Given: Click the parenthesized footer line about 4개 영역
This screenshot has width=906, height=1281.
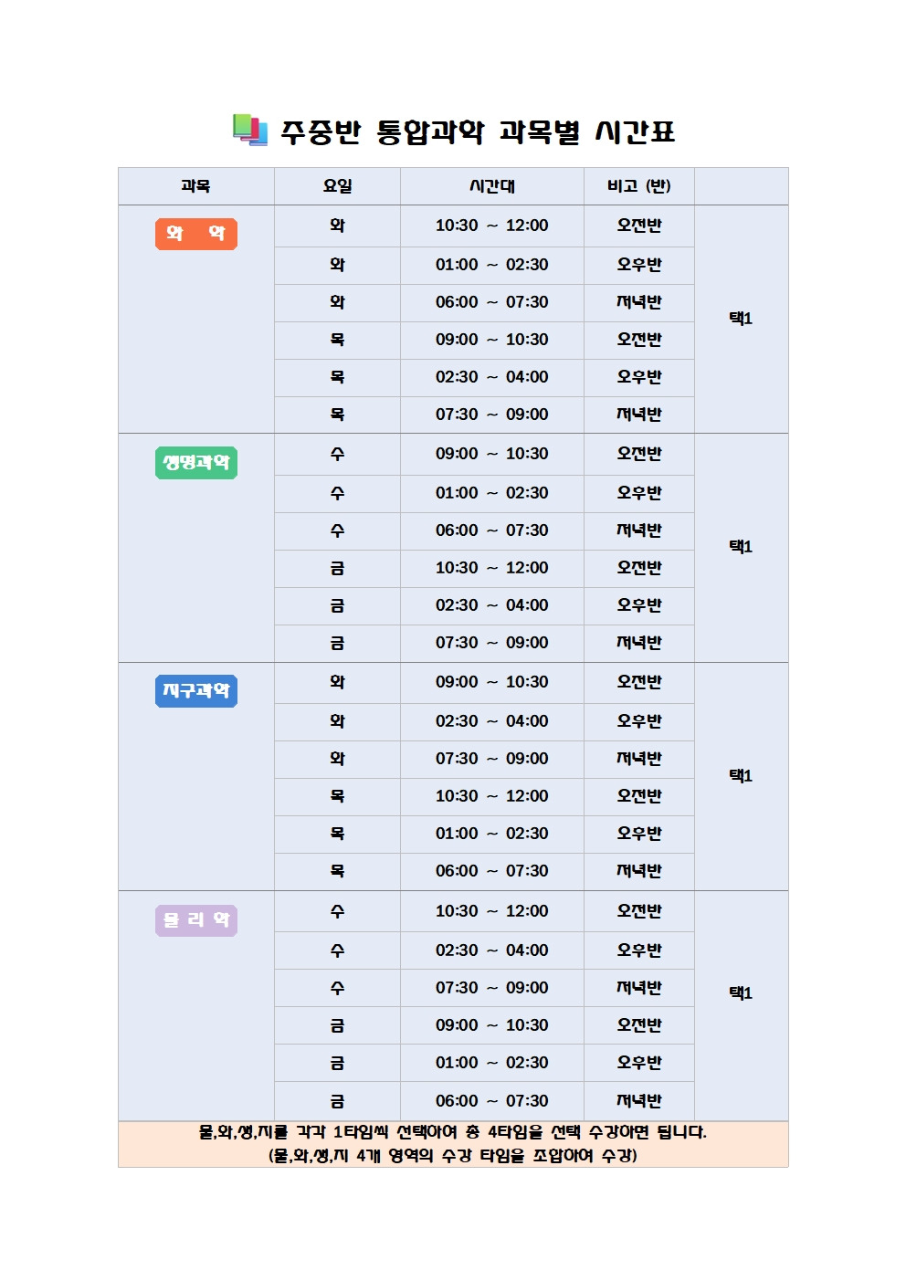Looking at the screenshot, I should [453, 1156].
